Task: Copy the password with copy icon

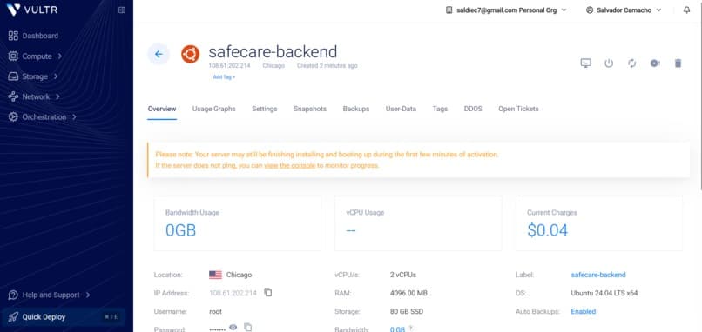Action: tap(247, 328)
